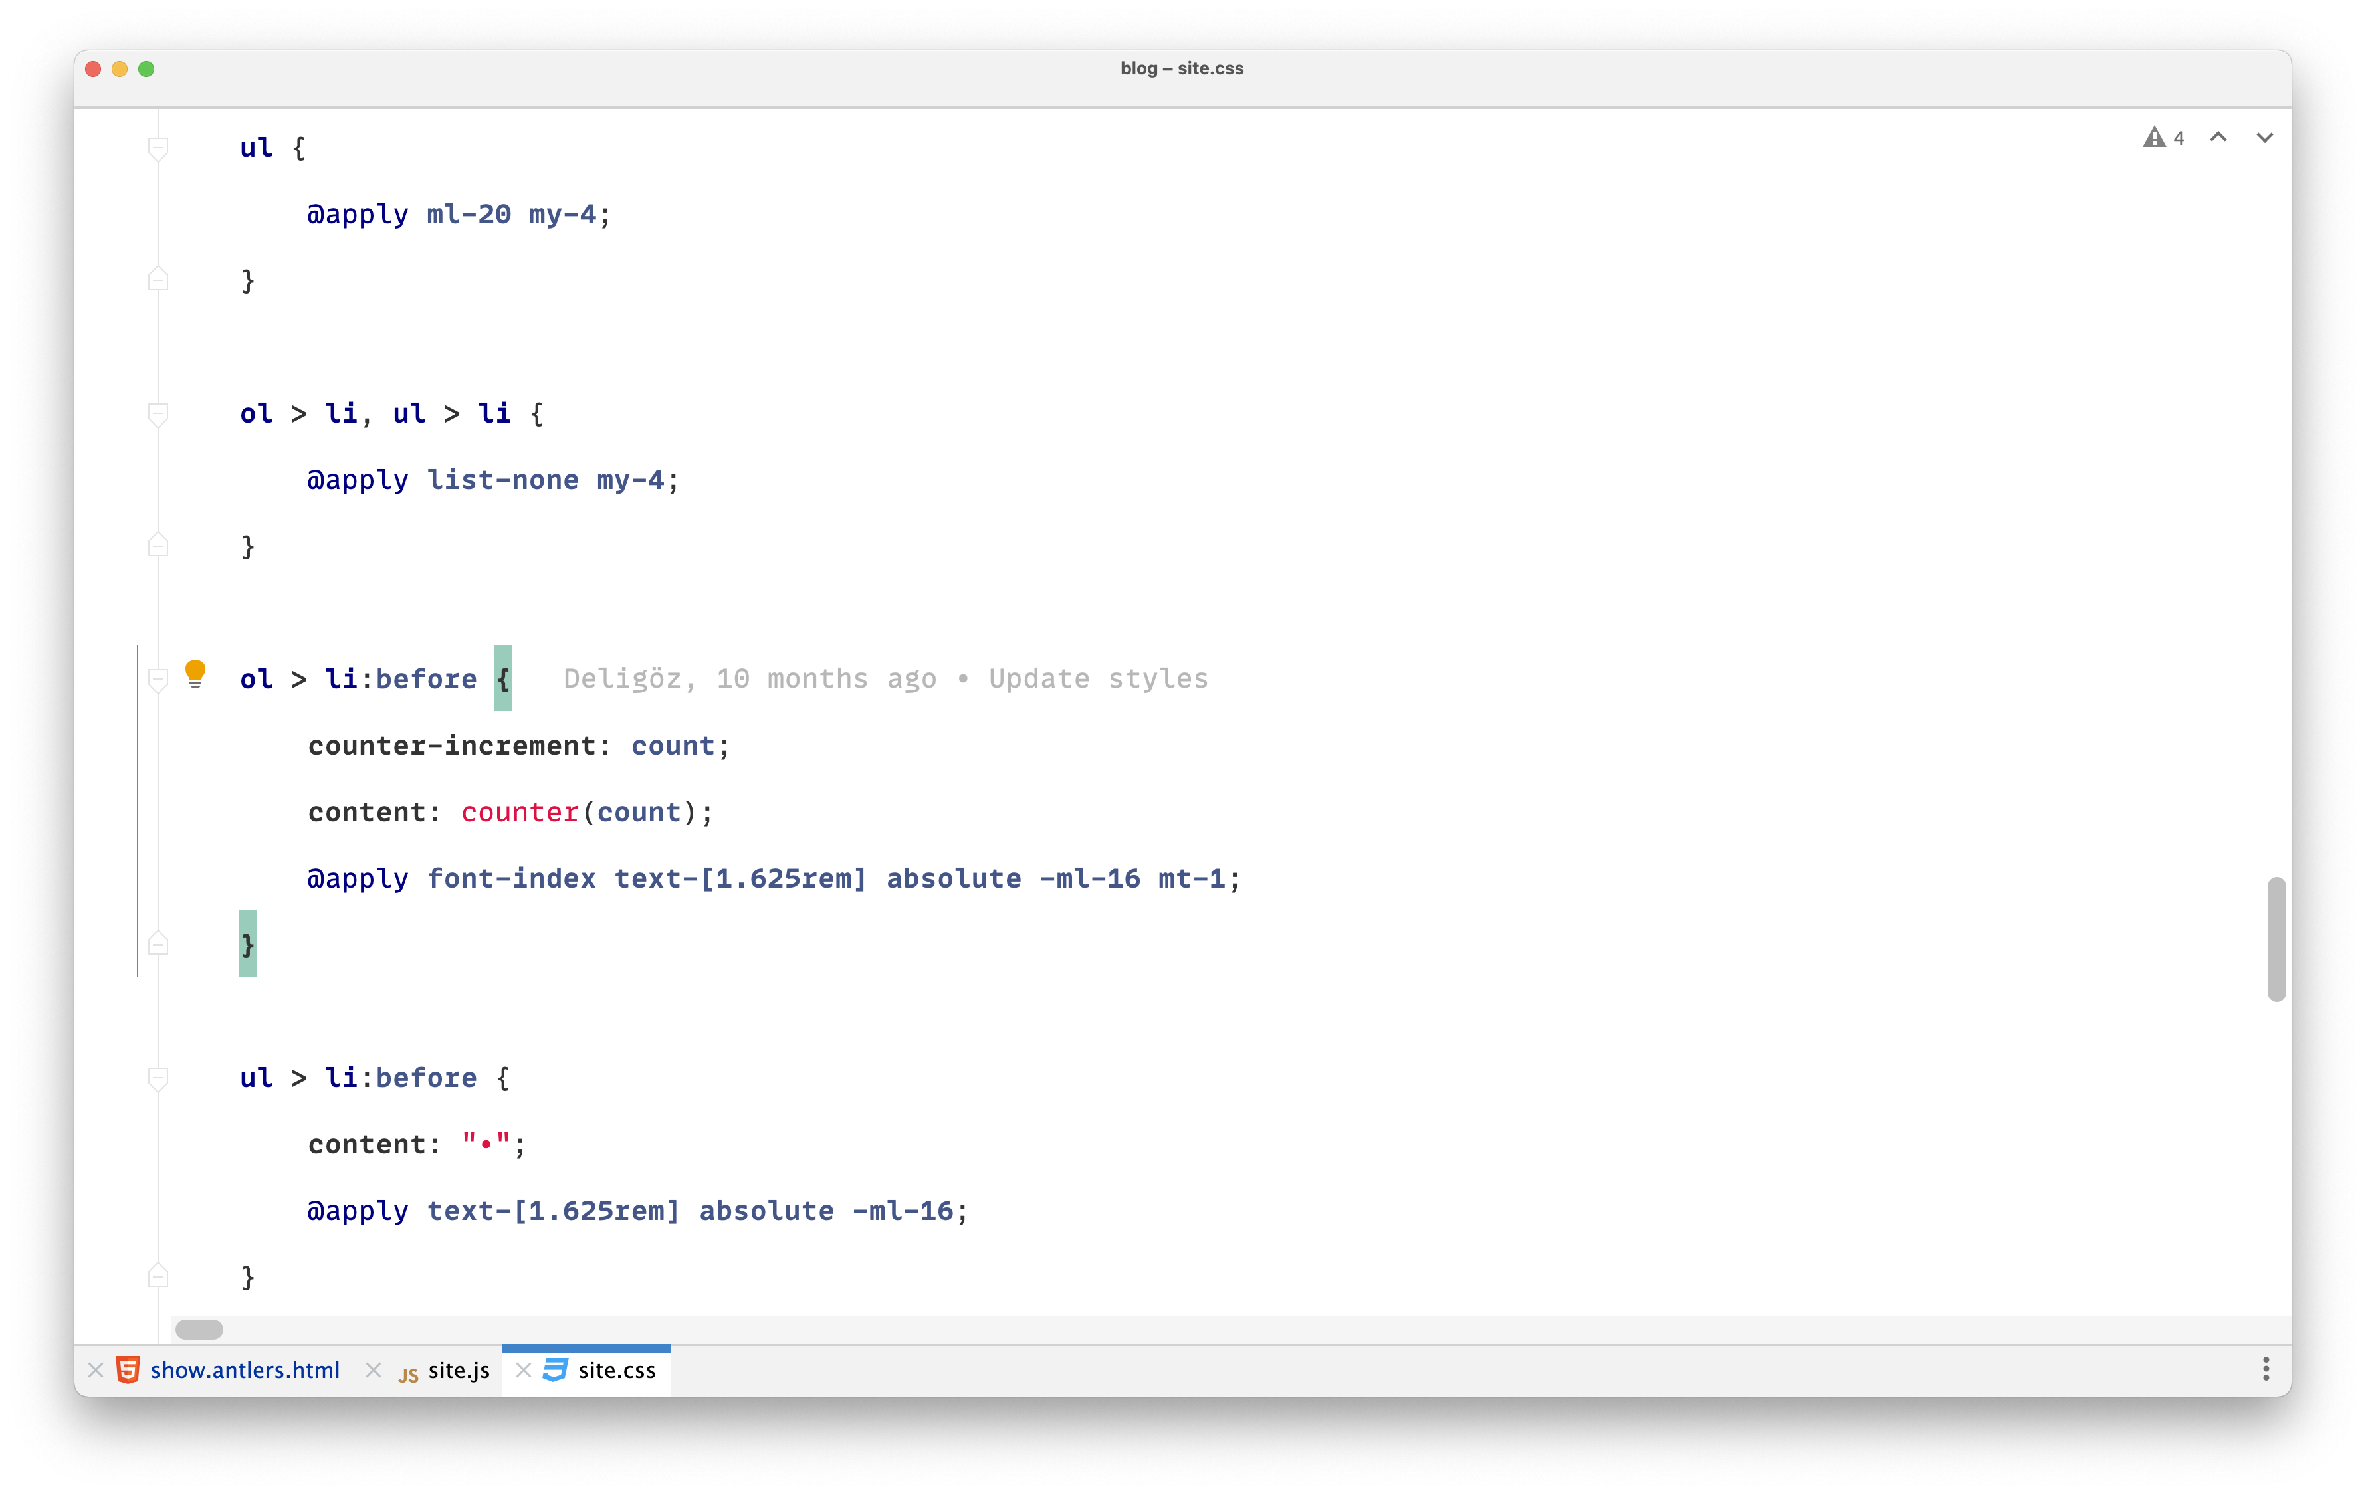Click the vertical scrollbar thumb
Image resolution: width=2366 pixels, height=1495 pixels.
[2276, 939]
